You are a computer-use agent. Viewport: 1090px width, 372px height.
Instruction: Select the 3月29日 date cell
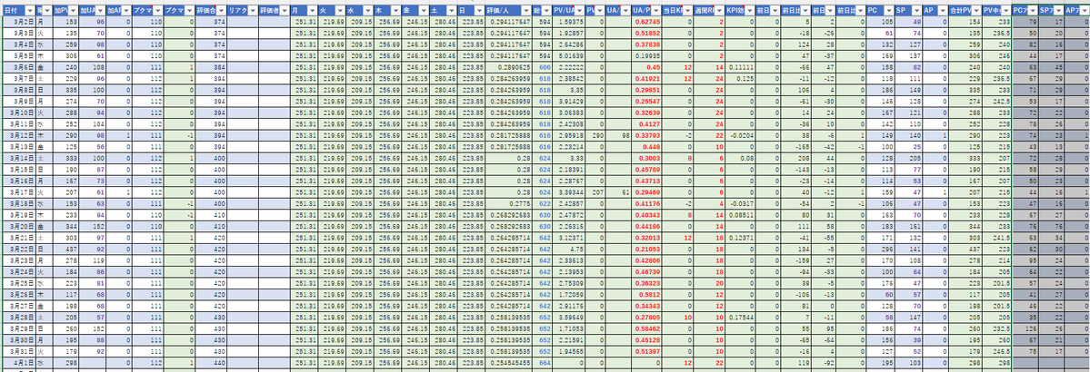point(19,328)
